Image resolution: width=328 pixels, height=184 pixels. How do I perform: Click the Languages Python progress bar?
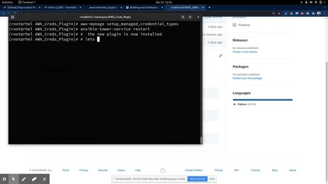tap(262, 100)
